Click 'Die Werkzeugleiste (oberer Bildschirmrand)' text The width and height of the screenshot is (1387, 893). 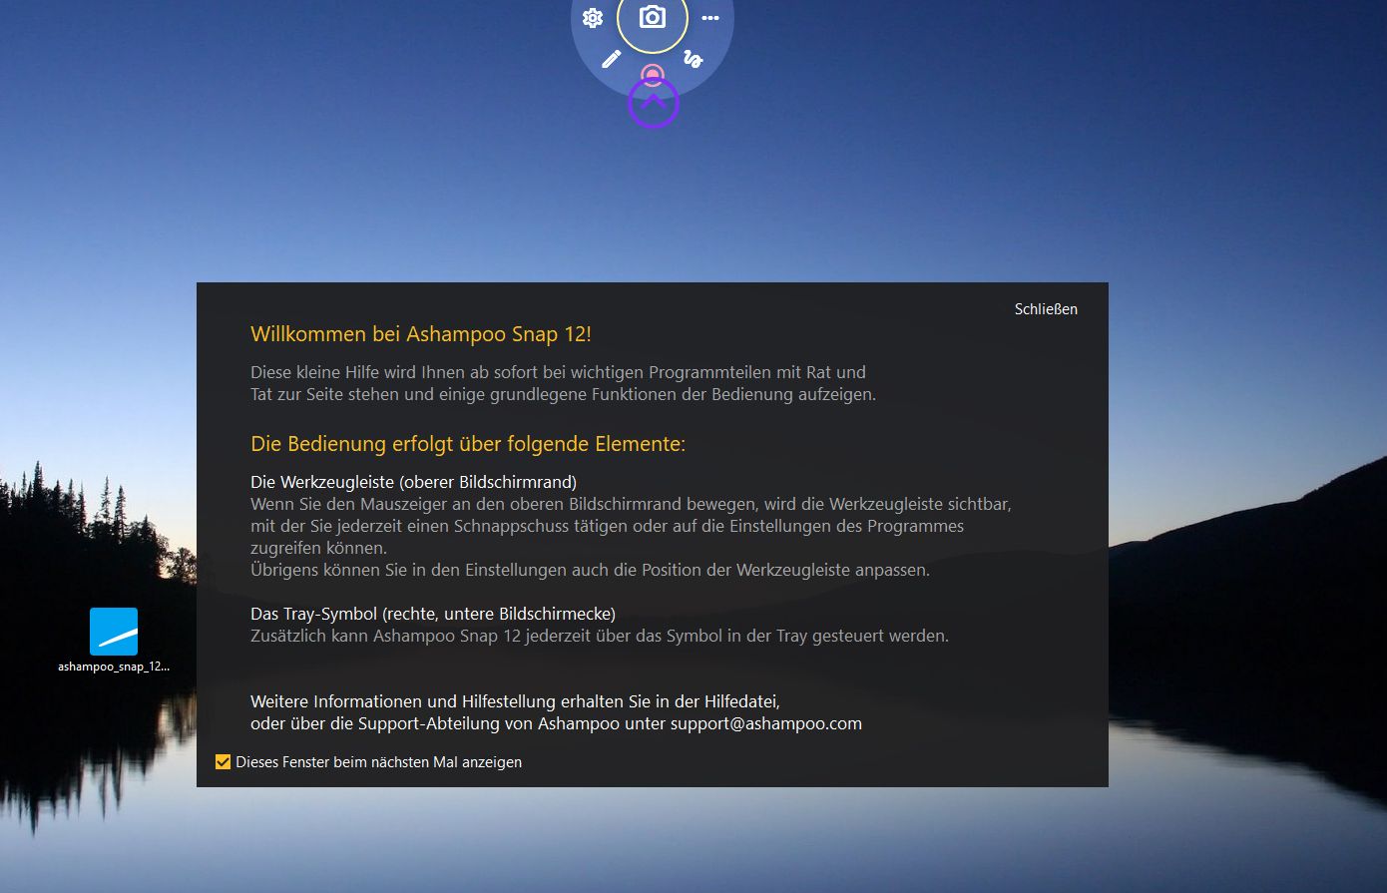pyautogui.click(x=413, y=482)
